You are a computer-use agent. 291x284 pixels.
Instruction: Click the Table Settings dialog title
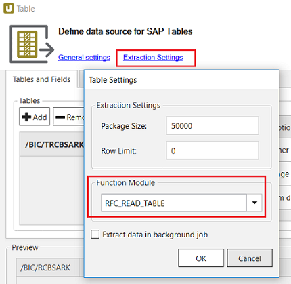[113, 80]
